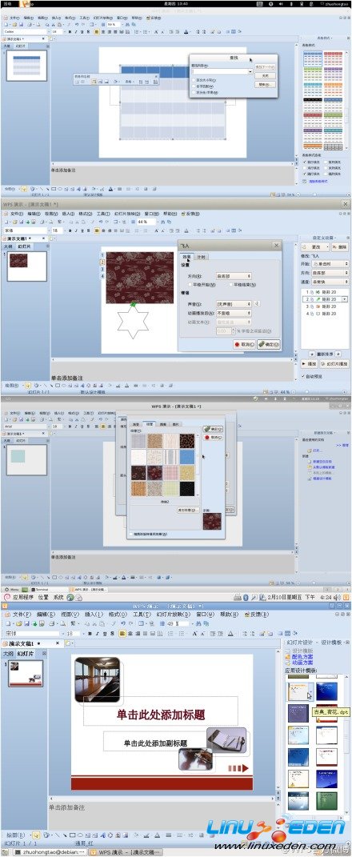The image size is (352, 857).
Task: Click the speaker icon beside the 声音 dropdown
Action: click(x=258, y=303)
